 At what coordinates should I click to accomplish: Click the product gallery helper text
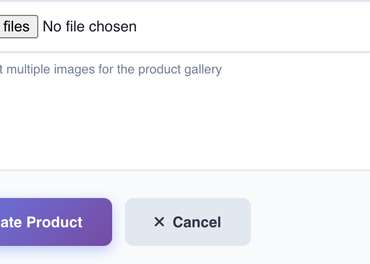tap(111, 69)
